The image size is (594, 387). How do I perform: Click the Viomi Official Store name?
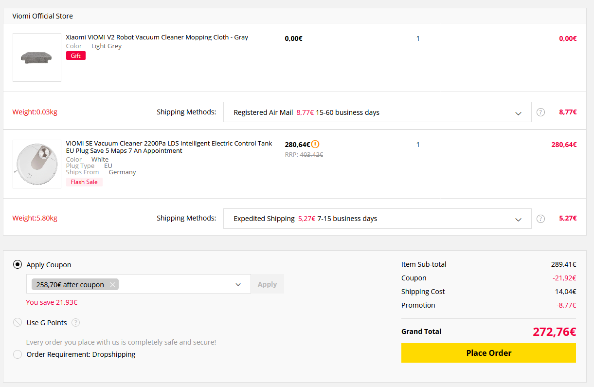(42, 16)
